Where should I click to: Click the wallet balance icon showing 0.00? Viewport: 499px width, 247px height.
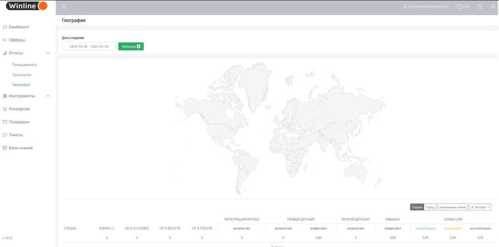(x=459, y=7)
